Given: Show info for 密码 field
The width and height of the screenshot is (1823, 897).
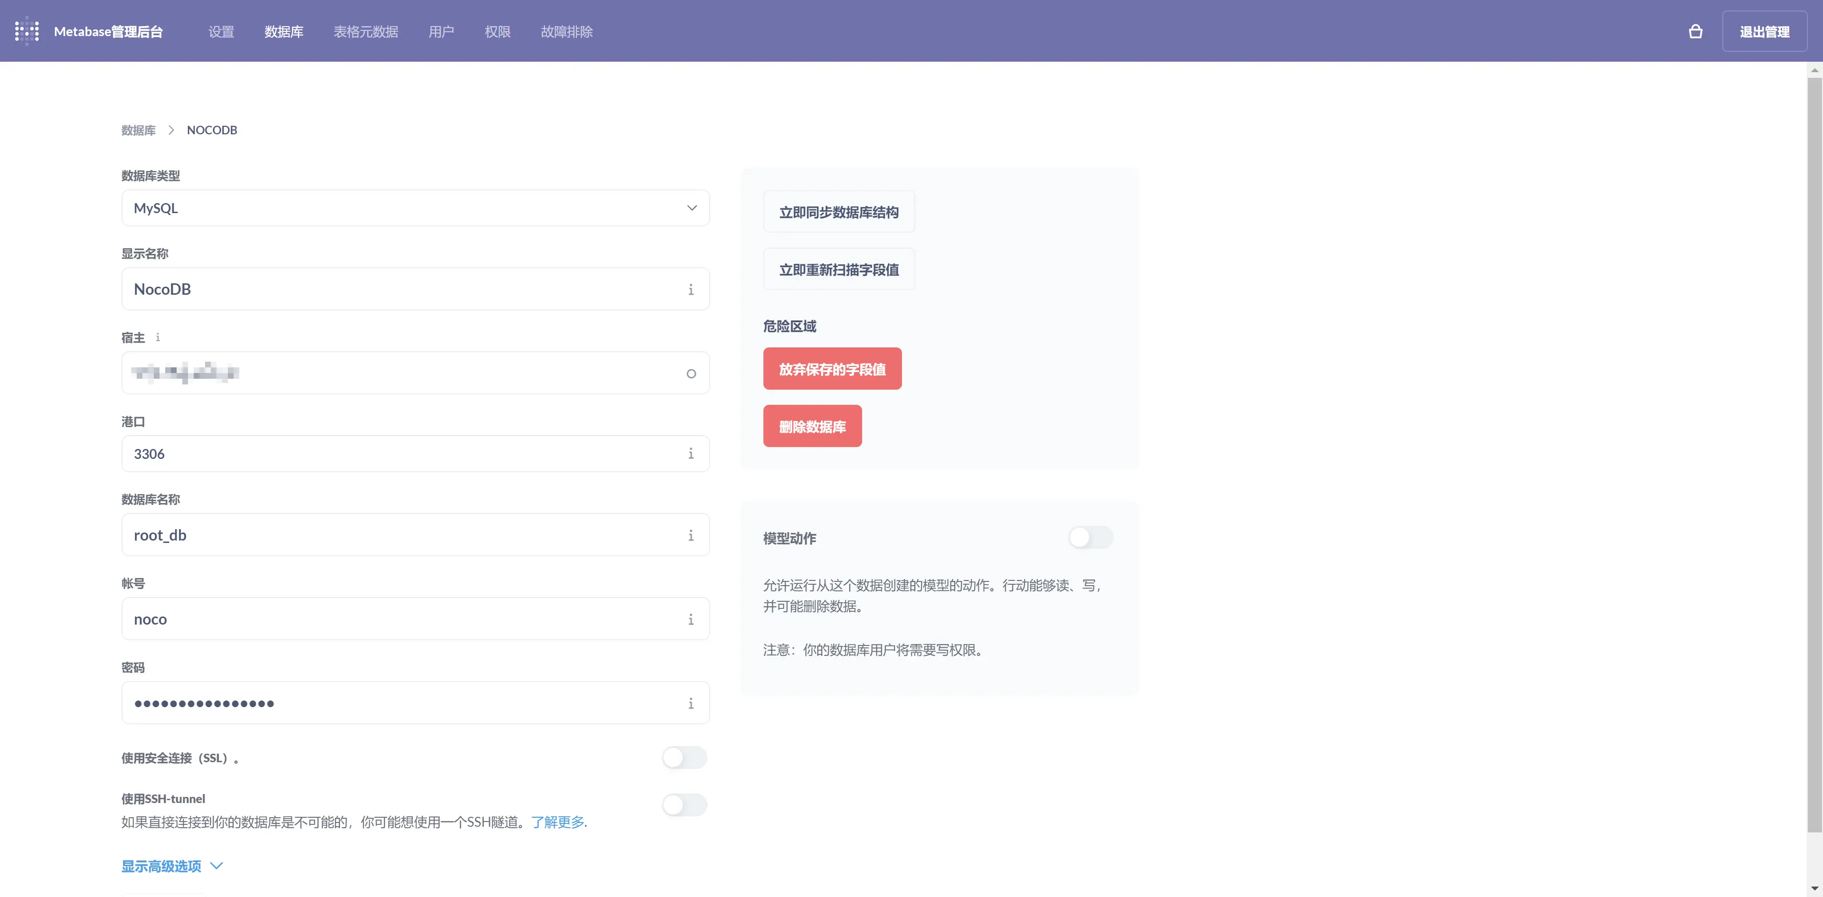Looking at the screenshot, I should point(691,703).
